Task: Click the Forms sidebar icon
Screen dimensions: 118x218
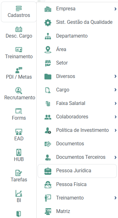Action: point(19,111)
